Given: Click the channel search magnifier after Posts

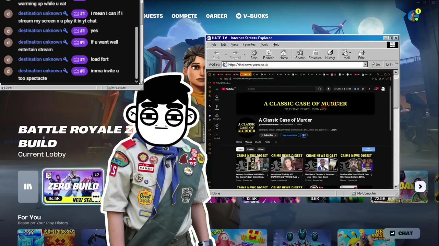Looking at the screenshot, I should click(276, 142).
